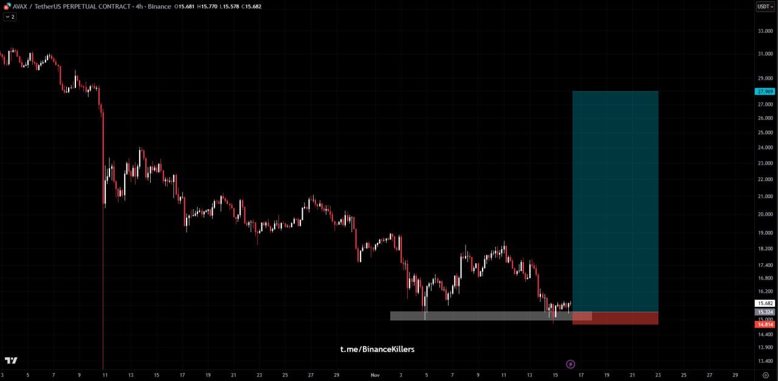Click the 23 date on time axis

[658, 376]
